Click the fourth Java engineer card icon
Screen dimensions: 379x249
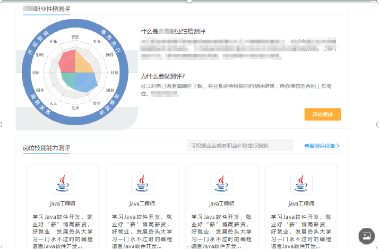[x=301, y=184]
